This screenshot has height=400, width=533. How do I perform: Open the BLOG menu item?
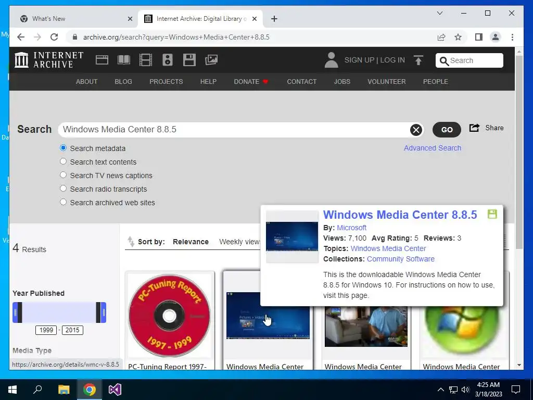tap(123, 82)
